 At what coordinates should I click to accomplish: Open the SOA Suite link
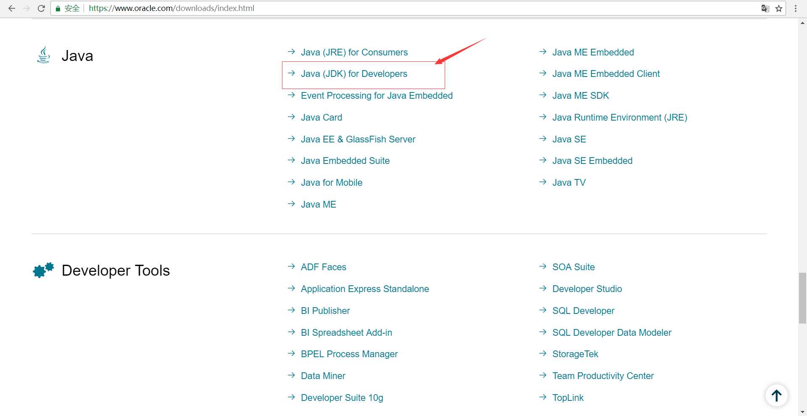point(573,267)
